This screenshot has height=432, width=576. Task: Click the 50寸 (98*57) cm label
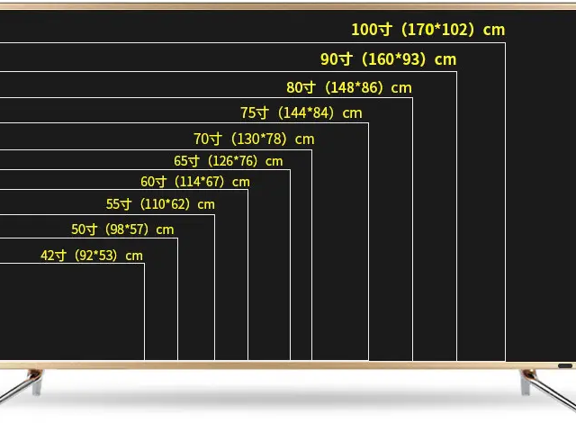coord(122,229)
